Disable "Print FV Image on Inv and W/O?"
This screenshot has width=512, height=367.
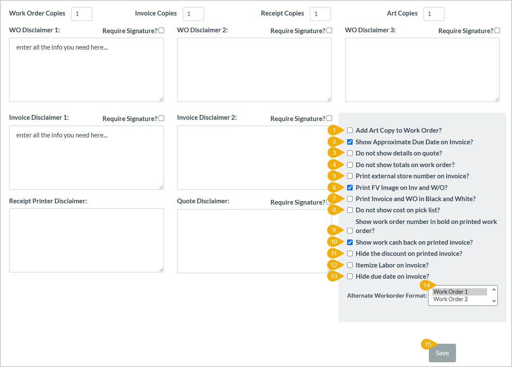(350, 187)
